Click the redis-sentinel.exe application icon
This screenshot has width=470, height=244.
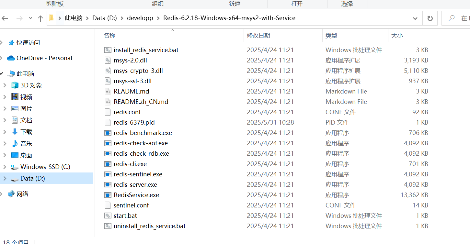pyautogui.click(x=108, y=174)
